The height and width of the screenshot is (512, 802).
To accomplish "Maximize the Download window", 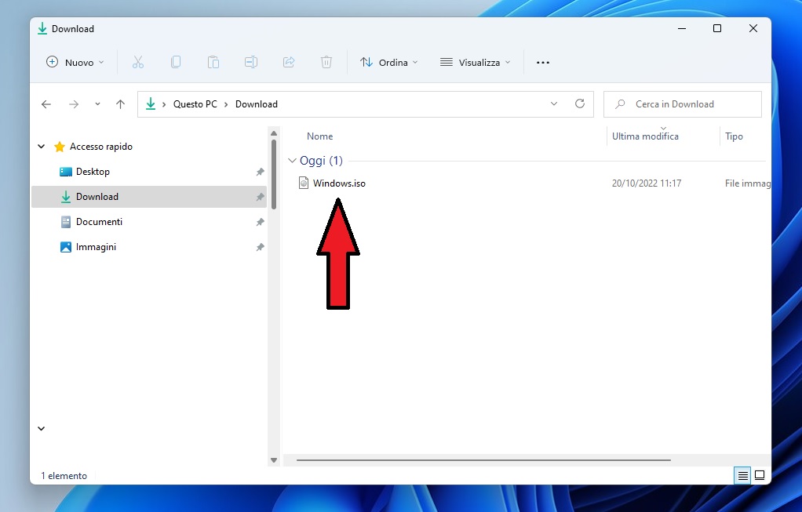I will click(717, 28).
